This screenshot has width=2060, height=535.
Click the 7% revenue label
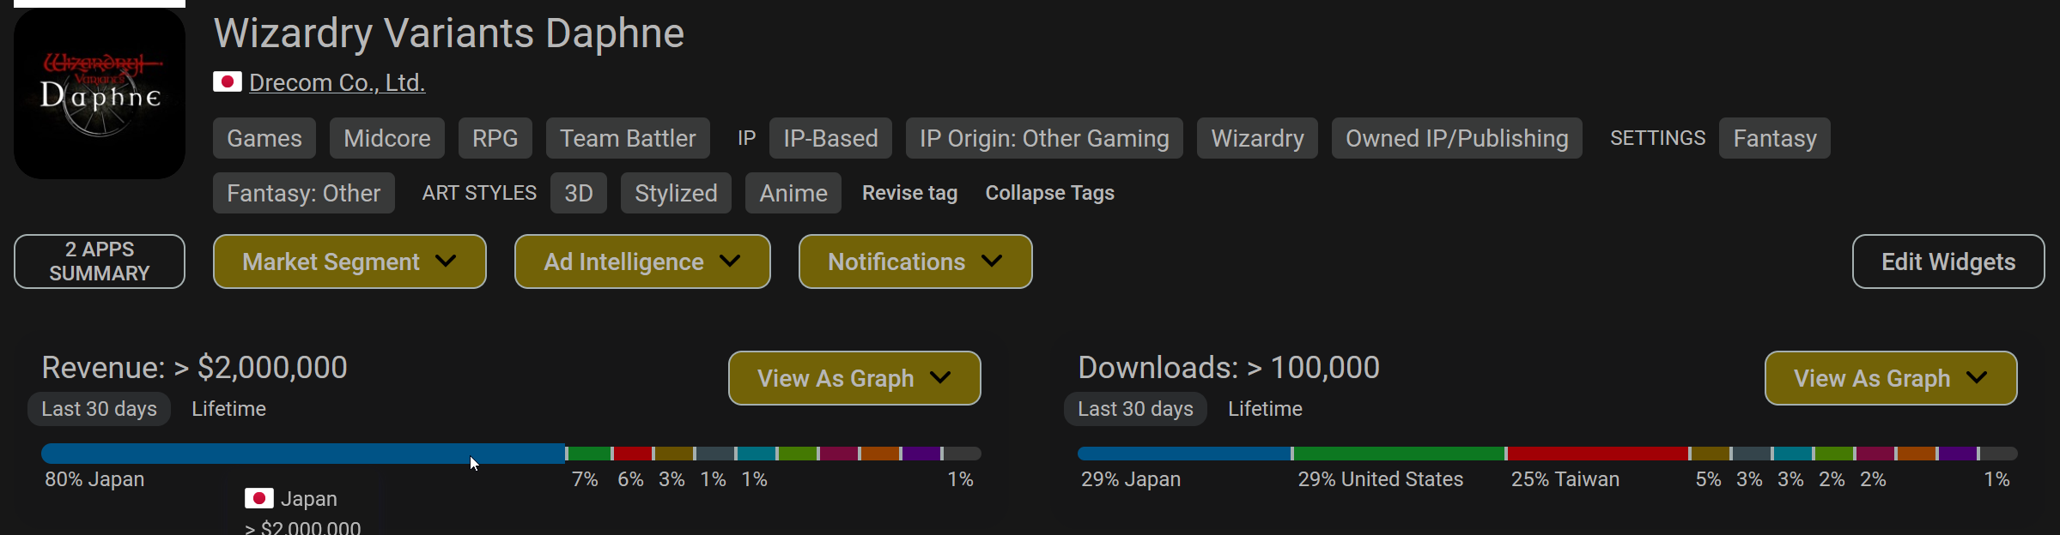pos(585,479)
